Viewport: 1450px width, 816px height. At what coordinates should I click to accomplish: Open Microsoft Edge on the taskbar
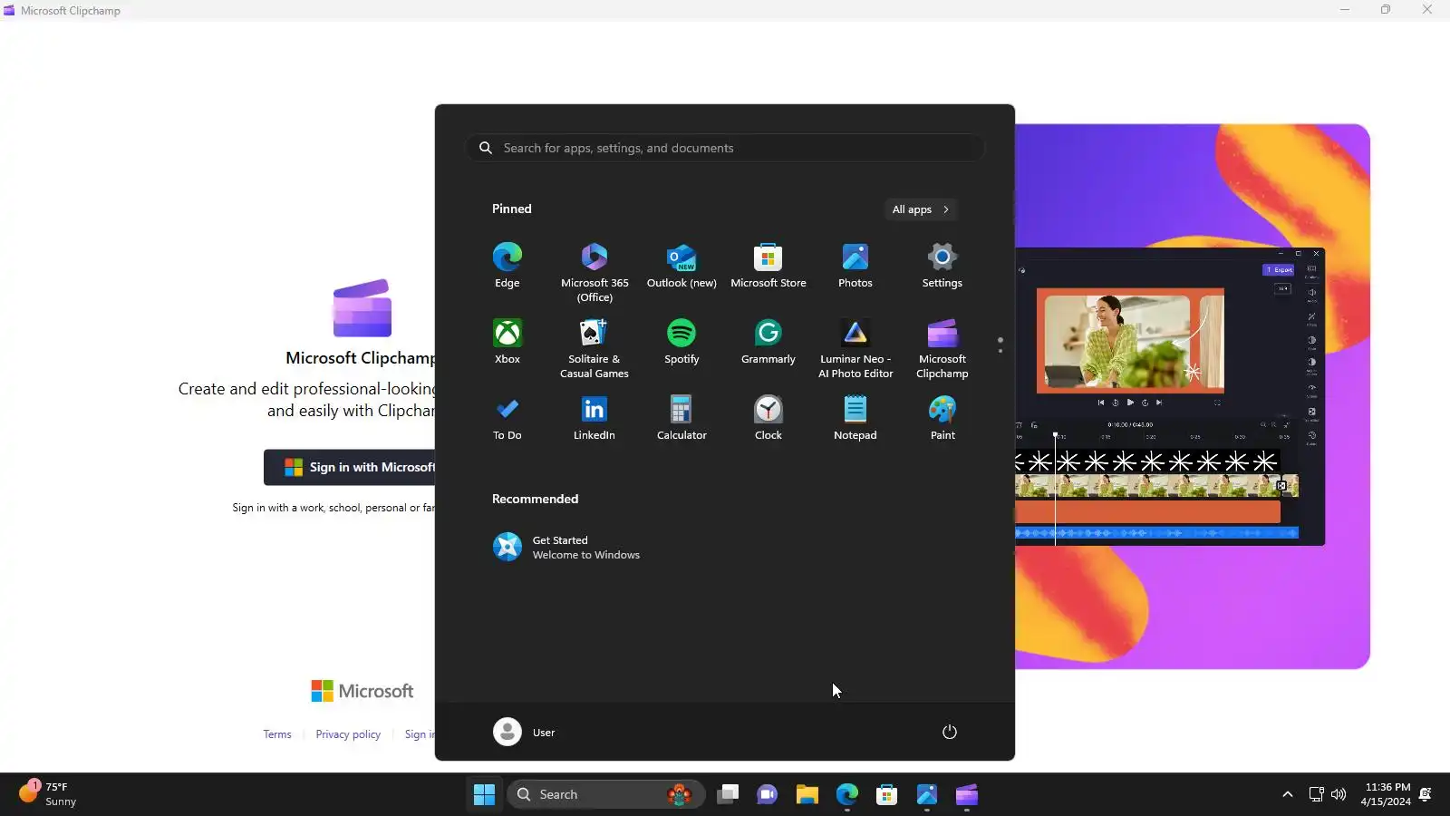point(847,795)
